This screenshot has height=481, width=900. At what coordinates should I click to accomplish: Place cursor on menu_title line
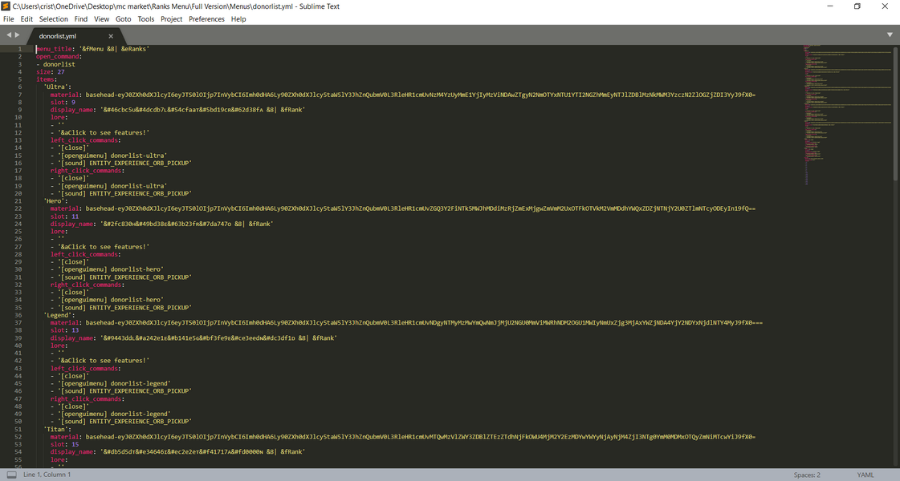(92, 50)
